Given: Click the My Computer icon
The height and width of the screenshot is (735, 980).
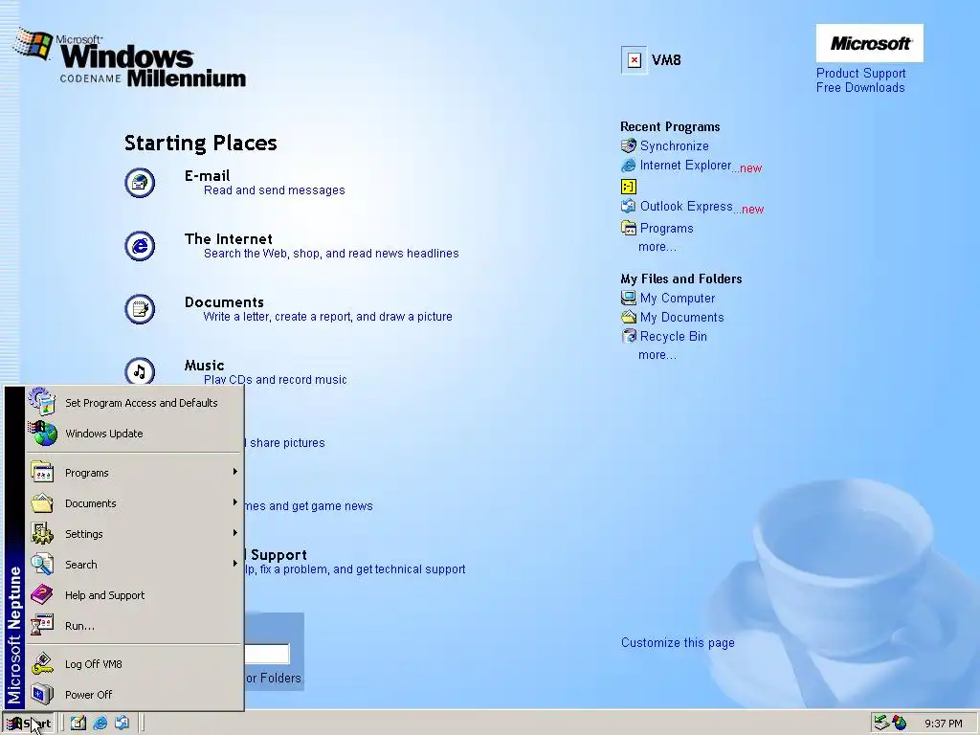Looking at the screenshot, I should click(x=628, y=298).
